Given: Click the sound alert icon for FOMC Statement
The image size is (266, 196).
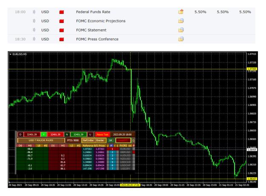Looking at the screenshot, I should click(34, 30).
